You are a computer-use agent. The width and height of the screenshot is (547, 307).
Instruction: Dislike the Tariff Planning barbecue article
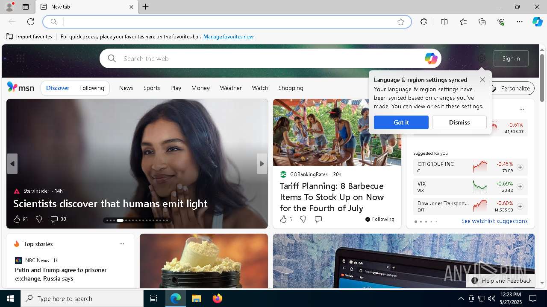(303, 219)
